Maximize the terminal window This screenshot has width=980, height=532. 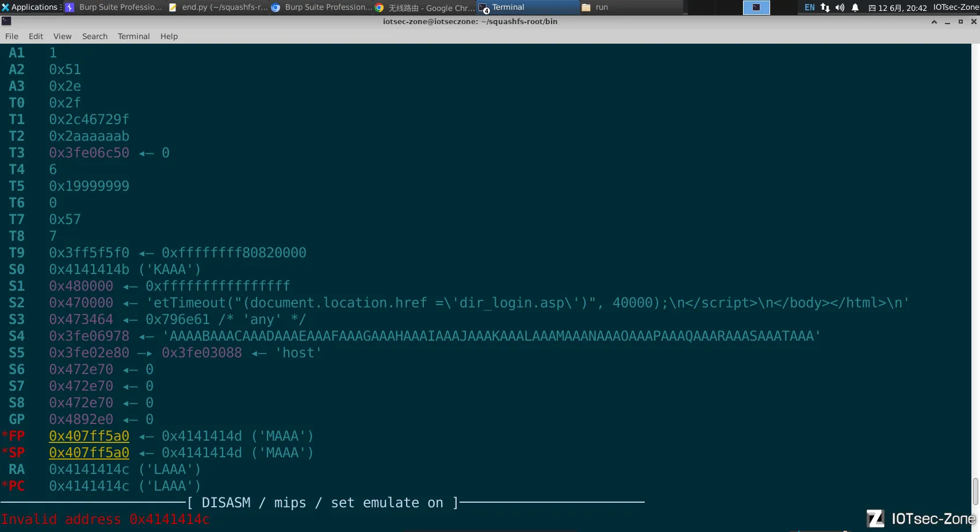coord(960,22)
